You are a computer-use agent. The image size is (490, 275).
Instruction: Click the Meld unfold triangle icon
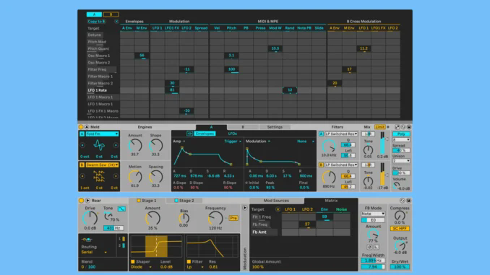[x=87, y=127]
